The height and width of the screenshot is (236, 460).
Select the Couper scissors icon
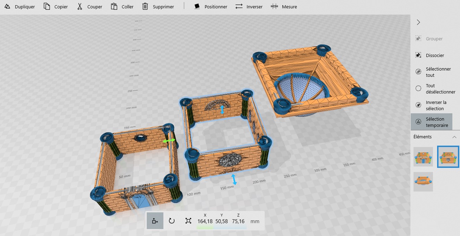point(80,7)
